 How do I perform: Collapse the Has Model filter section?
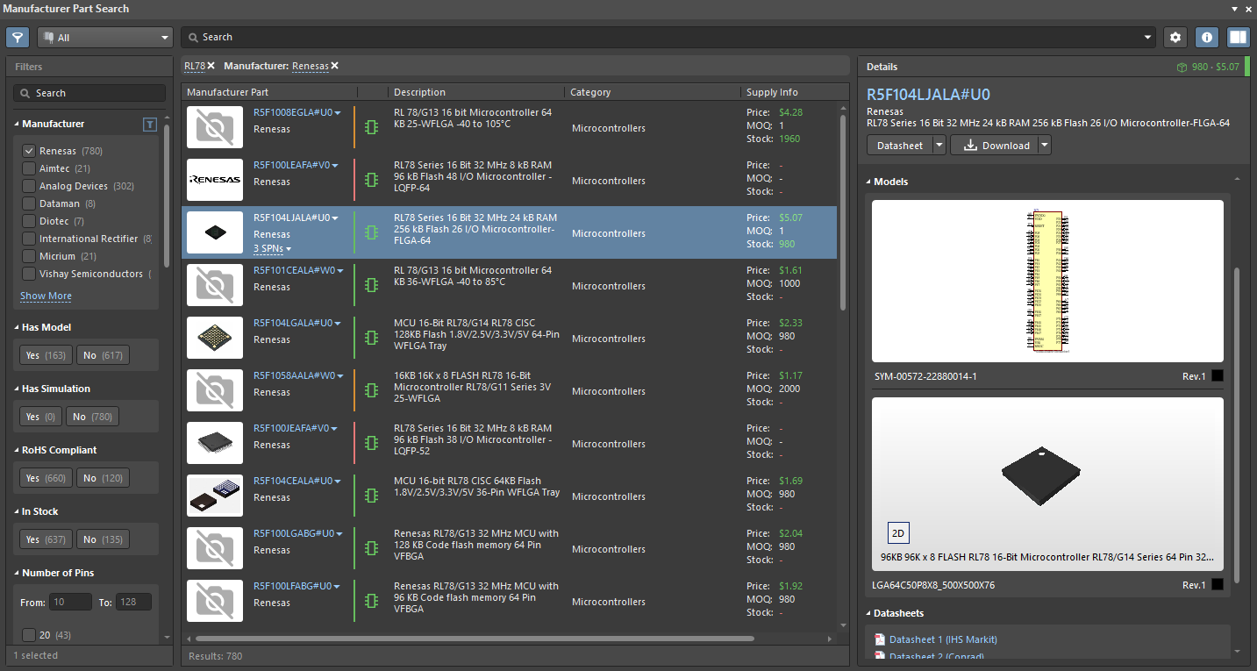point(17,327)
